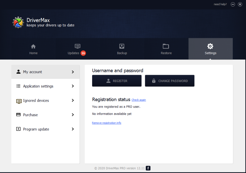The height and width of the screenshot is (173, 246).
Task: Click the padlock icon in CHANGE PASSWORD
Action: [154, 81]
